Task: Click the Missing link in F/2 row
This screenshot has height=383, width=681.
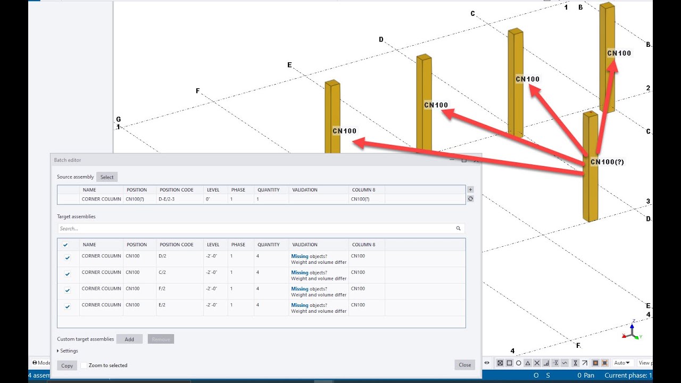Action: click(300, 289)
